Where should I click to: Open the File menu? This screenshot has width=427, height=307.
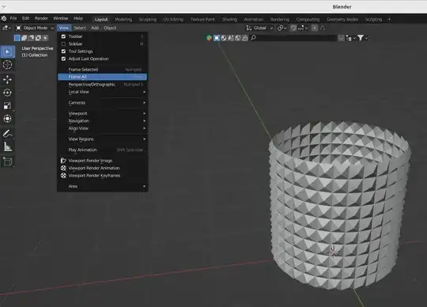click(13, 18)
